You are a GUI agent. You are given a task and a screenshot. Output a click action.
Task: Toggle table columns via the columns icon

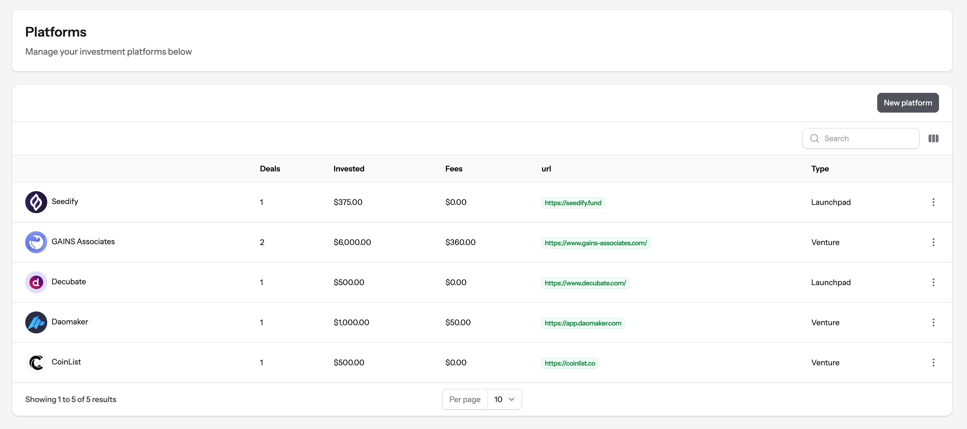click(933, 139)
